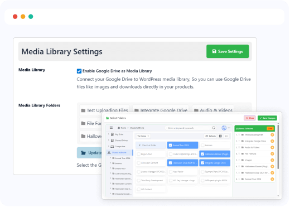Screen dimensions: 290x208
Task: Click the Shared Drives icon in the sidebar
Action: (113, 141)
